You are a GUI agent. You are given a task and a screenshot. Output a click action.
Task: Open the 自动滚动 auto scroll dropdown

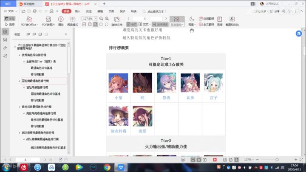tap(177, 25)
